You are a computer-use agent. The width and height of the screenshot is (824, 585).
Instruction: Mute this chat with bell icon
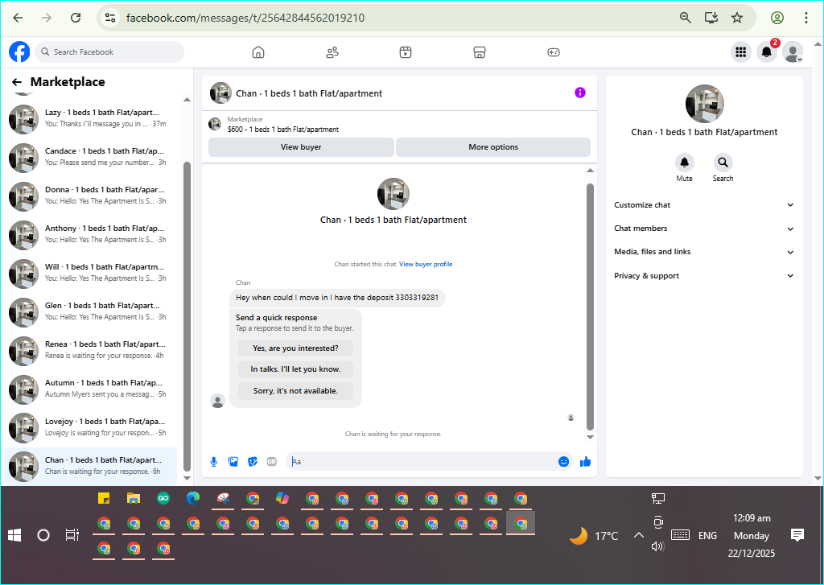tap(684, 163)
